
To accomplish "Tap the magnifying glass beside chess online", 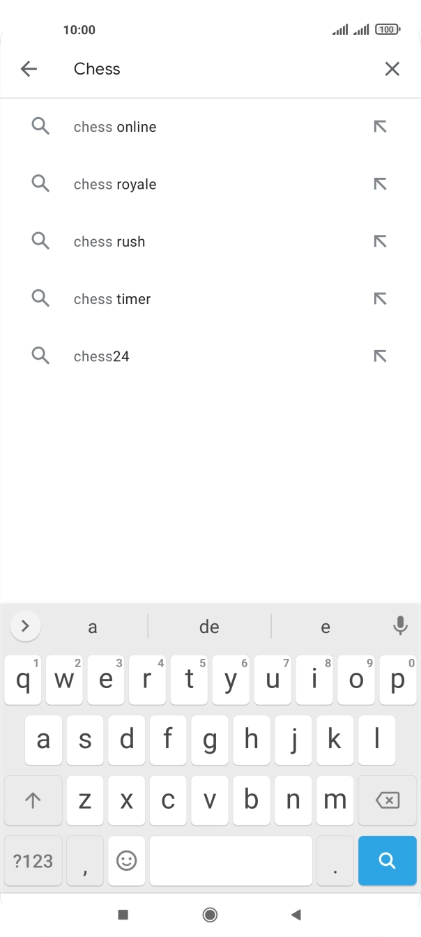I will tap(40, 126).
